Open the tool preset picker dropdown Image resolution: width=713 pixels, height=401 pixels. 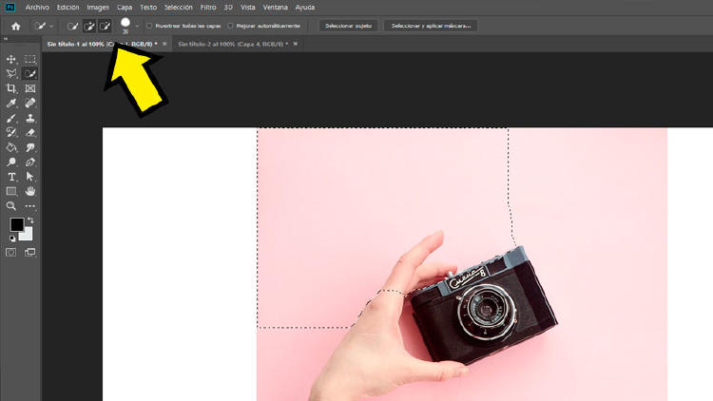point(51,27)
